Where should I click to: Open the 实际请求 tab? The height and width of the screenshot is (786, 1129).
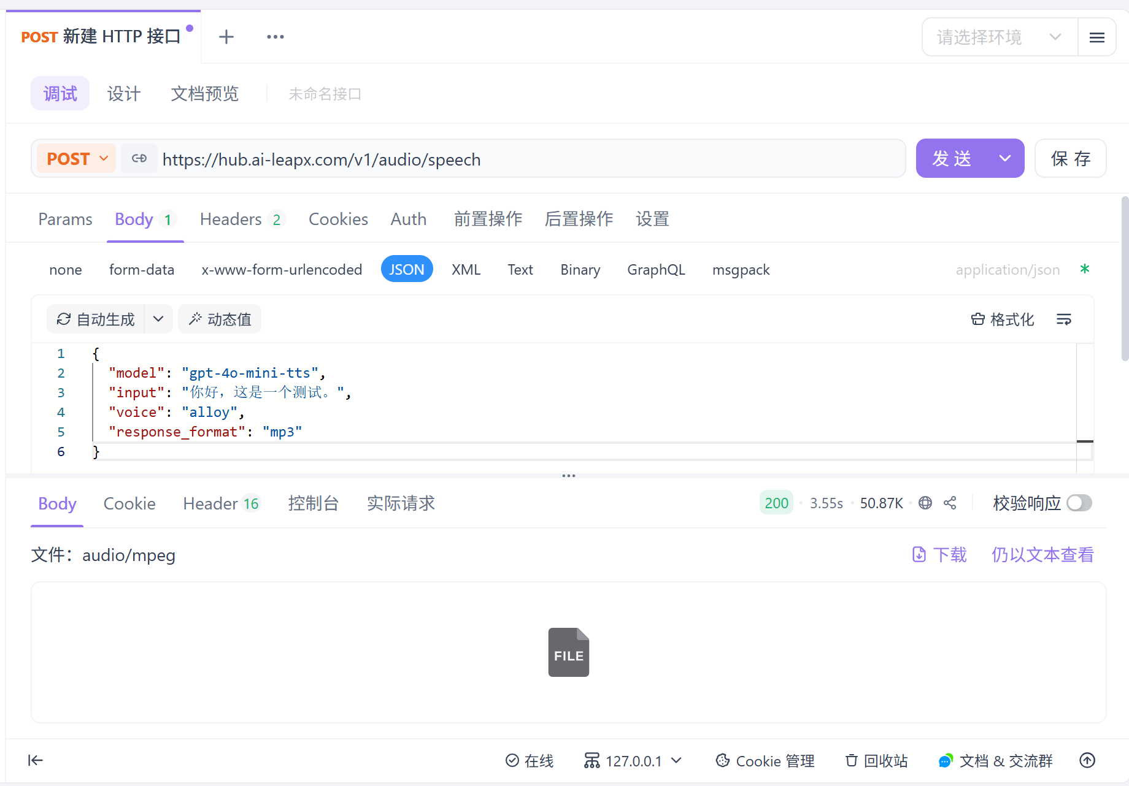401,504
